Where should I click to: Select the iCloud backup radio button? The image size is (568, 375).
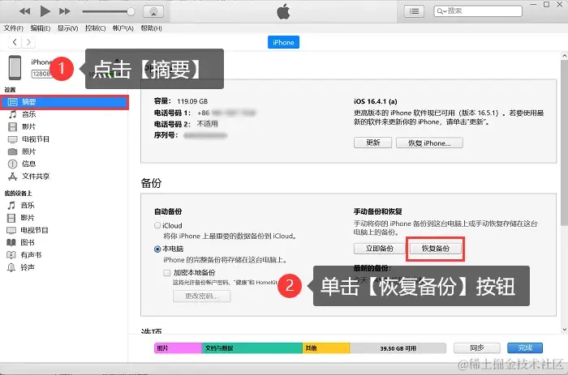tap(157, 226)
